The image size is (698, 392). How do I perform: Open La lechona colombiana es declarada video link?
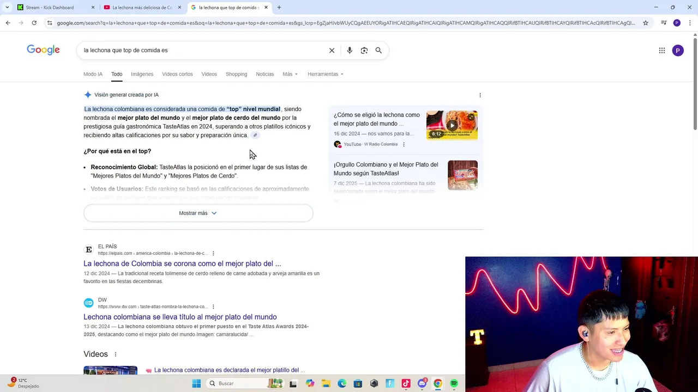(x=230, y=370)
